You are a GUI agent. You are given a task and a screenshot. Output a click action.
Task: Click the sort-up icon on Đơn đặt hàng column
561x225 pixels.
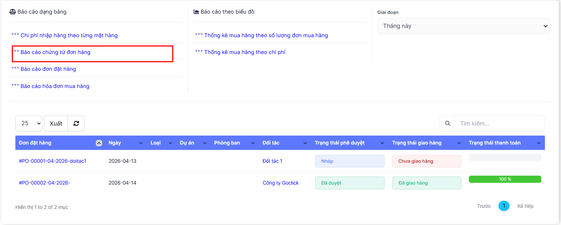(99, 143)
